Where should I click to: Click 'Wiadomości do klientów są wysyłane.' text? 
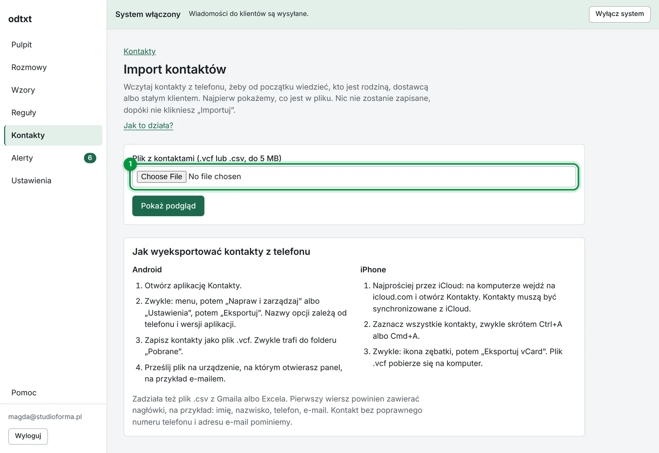[249, 14]
